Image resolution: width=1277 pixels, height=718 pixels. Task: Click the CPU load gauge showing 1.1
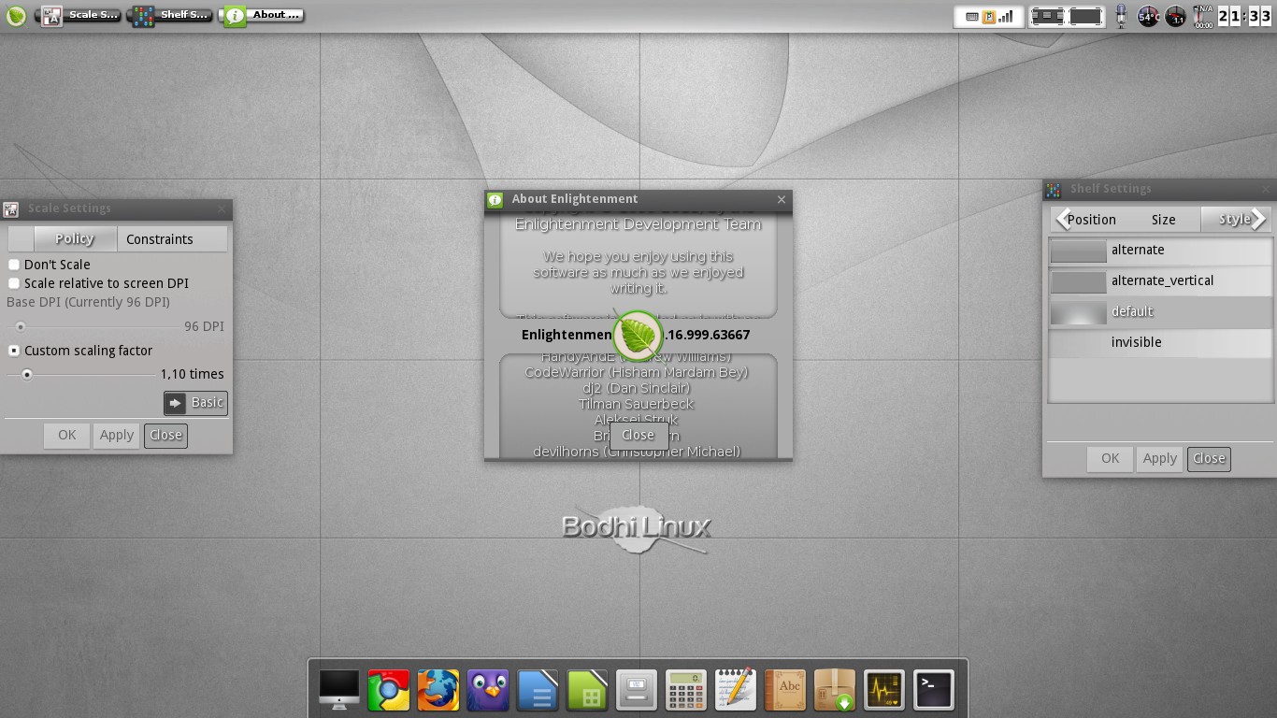click(x=1176, y=16)
